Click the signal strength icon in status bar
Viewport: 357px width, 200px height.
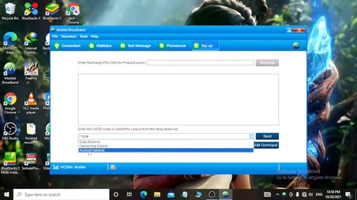click(x=56, y=167)
